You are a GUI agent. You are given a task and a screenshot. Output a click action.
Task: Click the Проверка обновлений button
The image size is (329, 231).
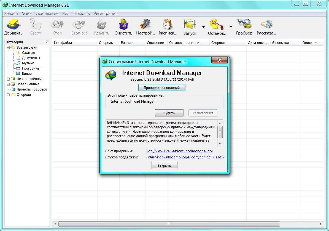point(162,88)
